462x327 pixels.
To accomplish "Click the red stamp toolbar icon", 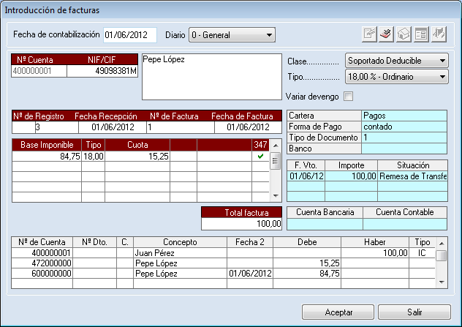I will point(387,34).
